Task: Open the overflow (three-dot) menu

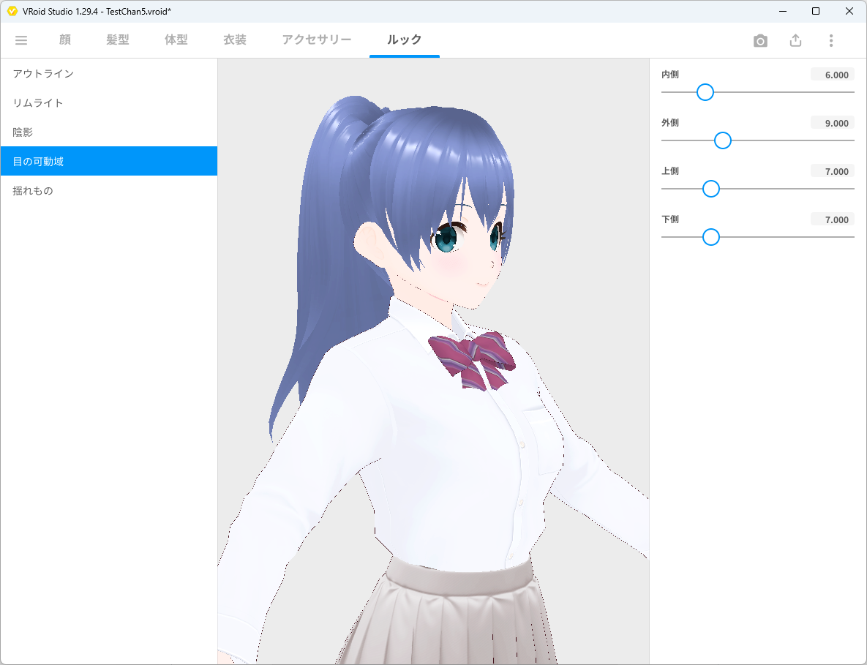Action: click(x=831, y=40)
